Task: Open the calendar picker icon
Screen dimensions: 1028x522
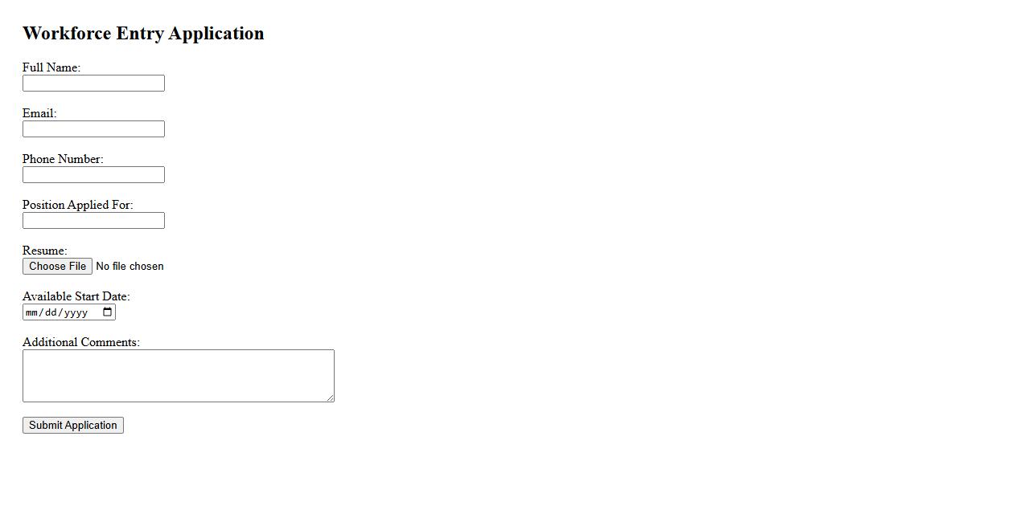Action: point(108,312)
